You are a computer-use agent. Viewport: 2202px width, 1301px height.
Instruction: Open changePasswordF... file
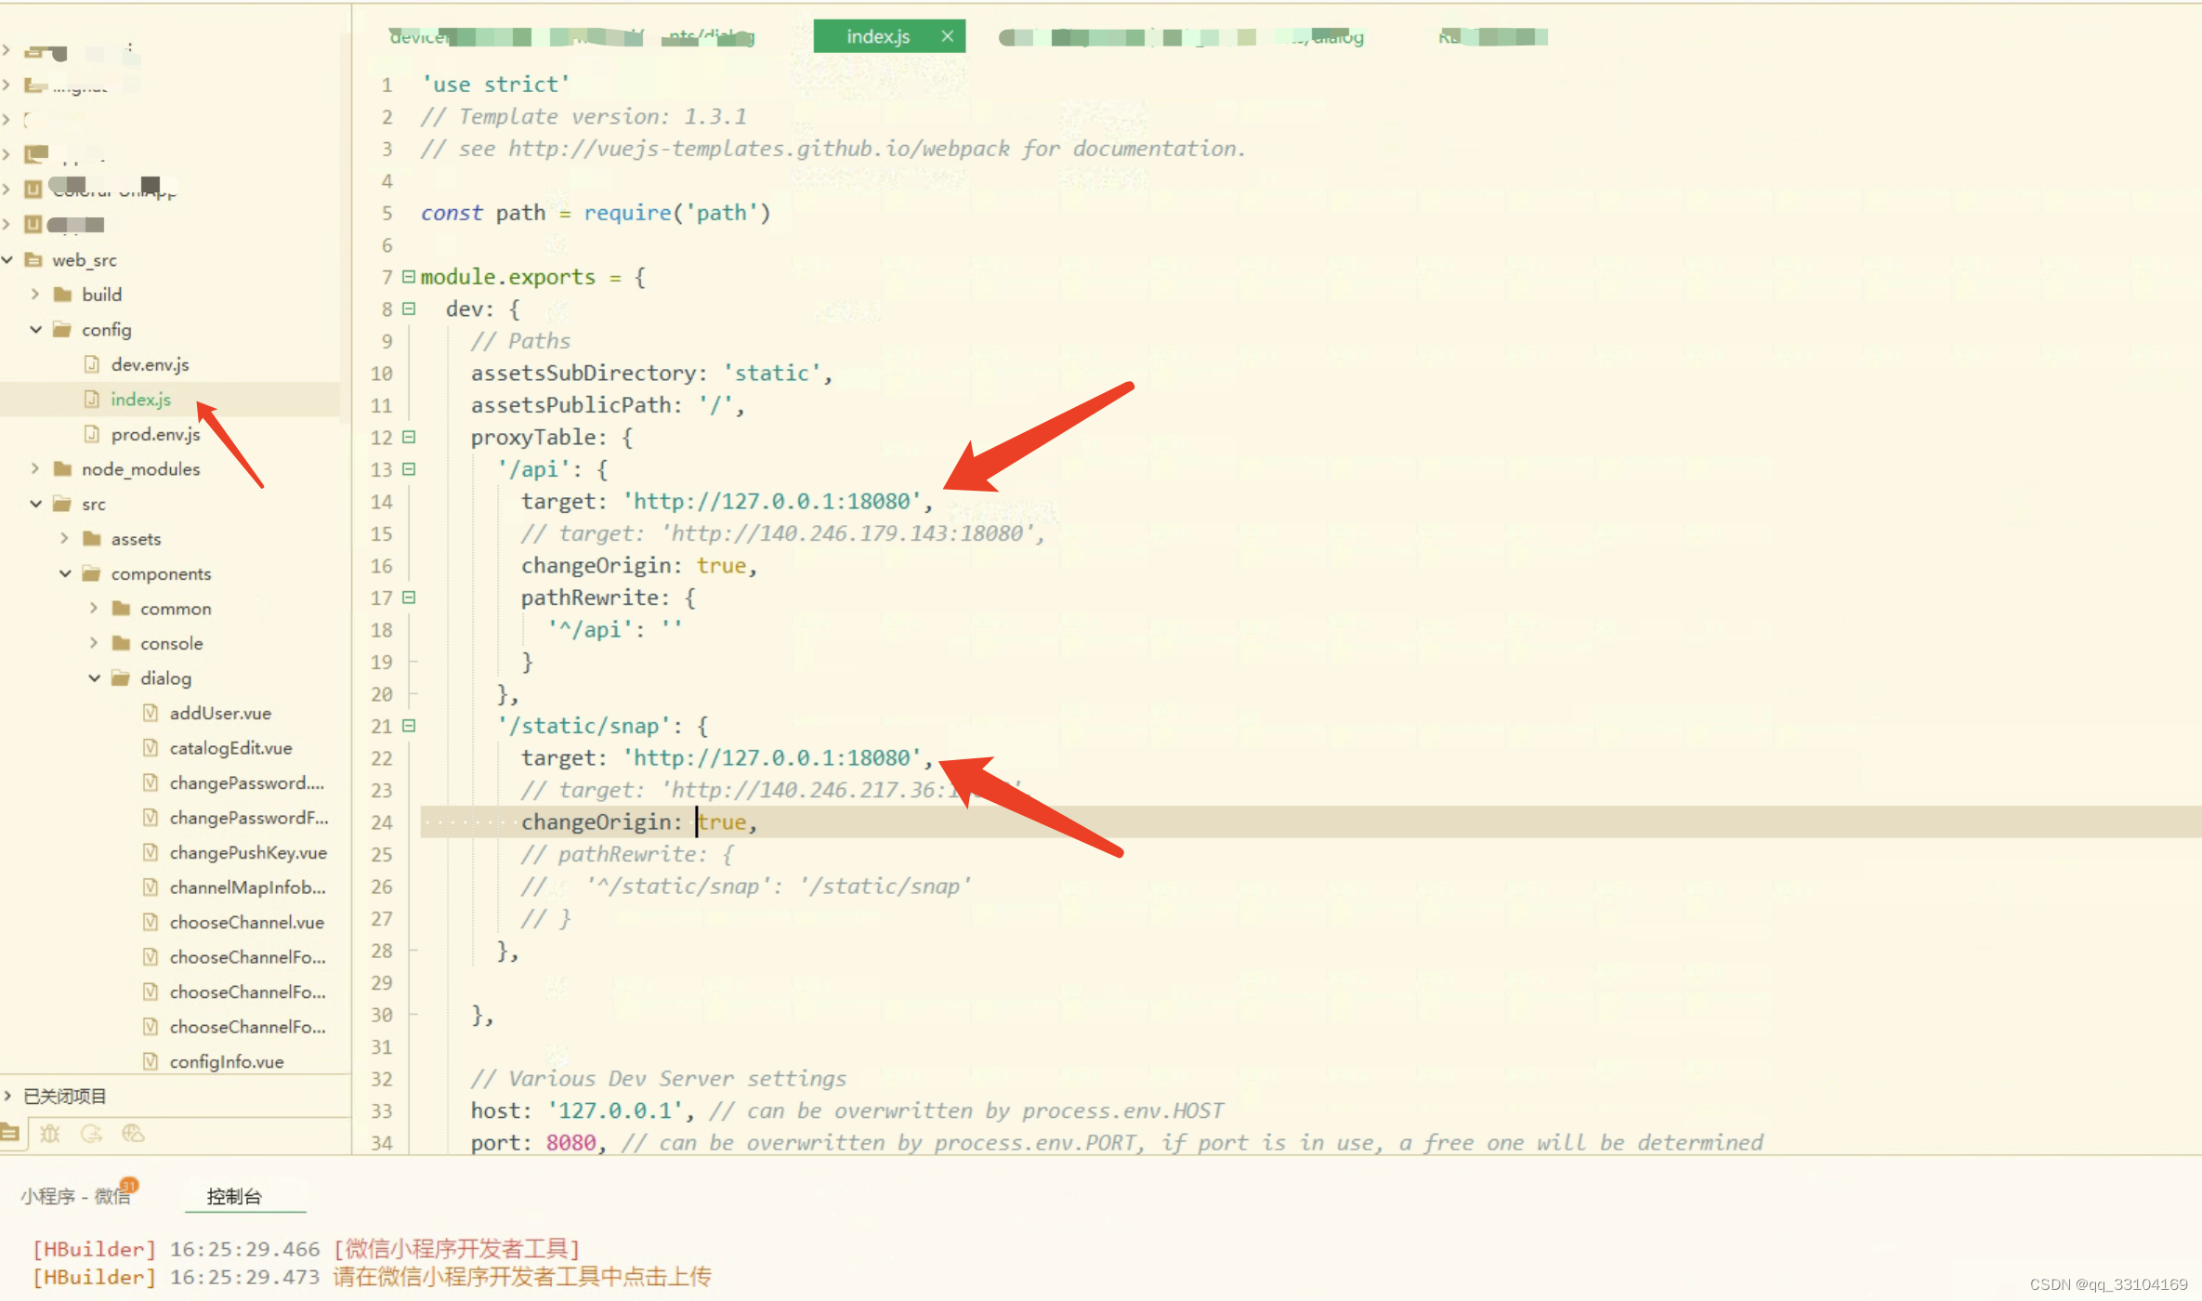click(249, 818)
